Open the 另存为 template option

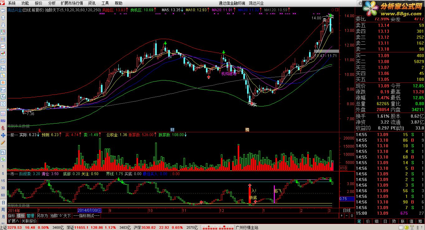42,216
